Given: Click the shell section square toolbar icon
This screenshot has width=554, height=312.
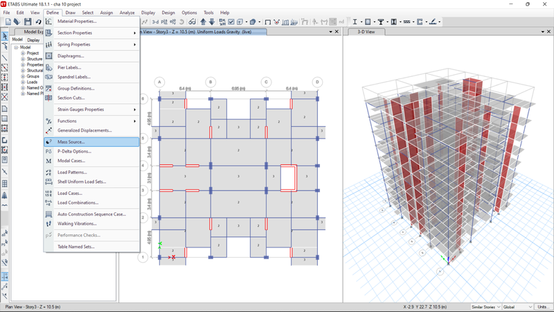Looking at the screenshot, I should point(368,22).
